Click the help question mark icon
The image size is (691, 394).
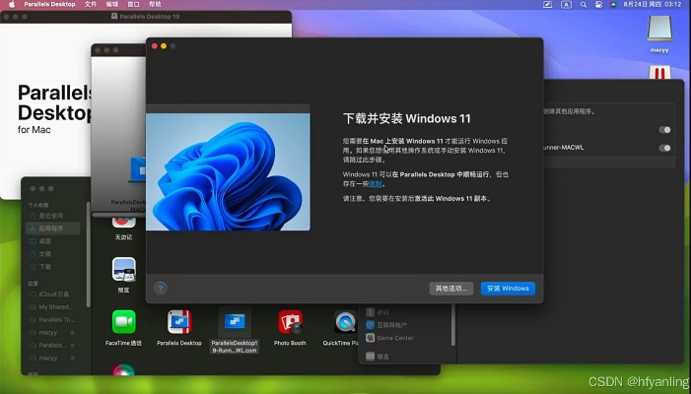click(161, 289)
